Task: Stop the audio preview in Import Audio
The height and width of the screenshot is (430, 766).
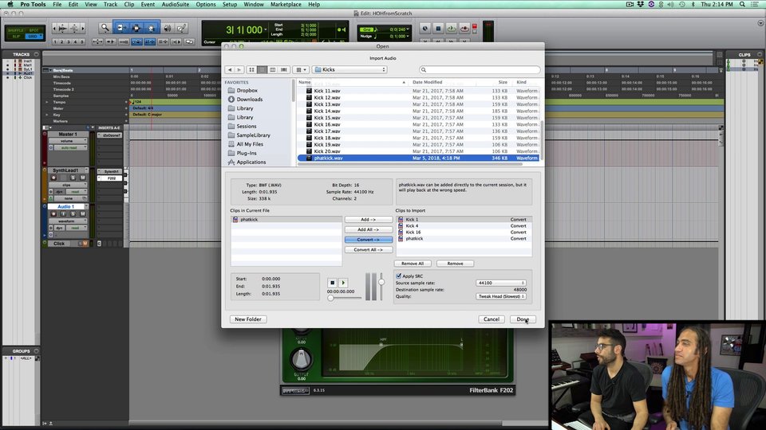Action: click(x=332, y=283)
